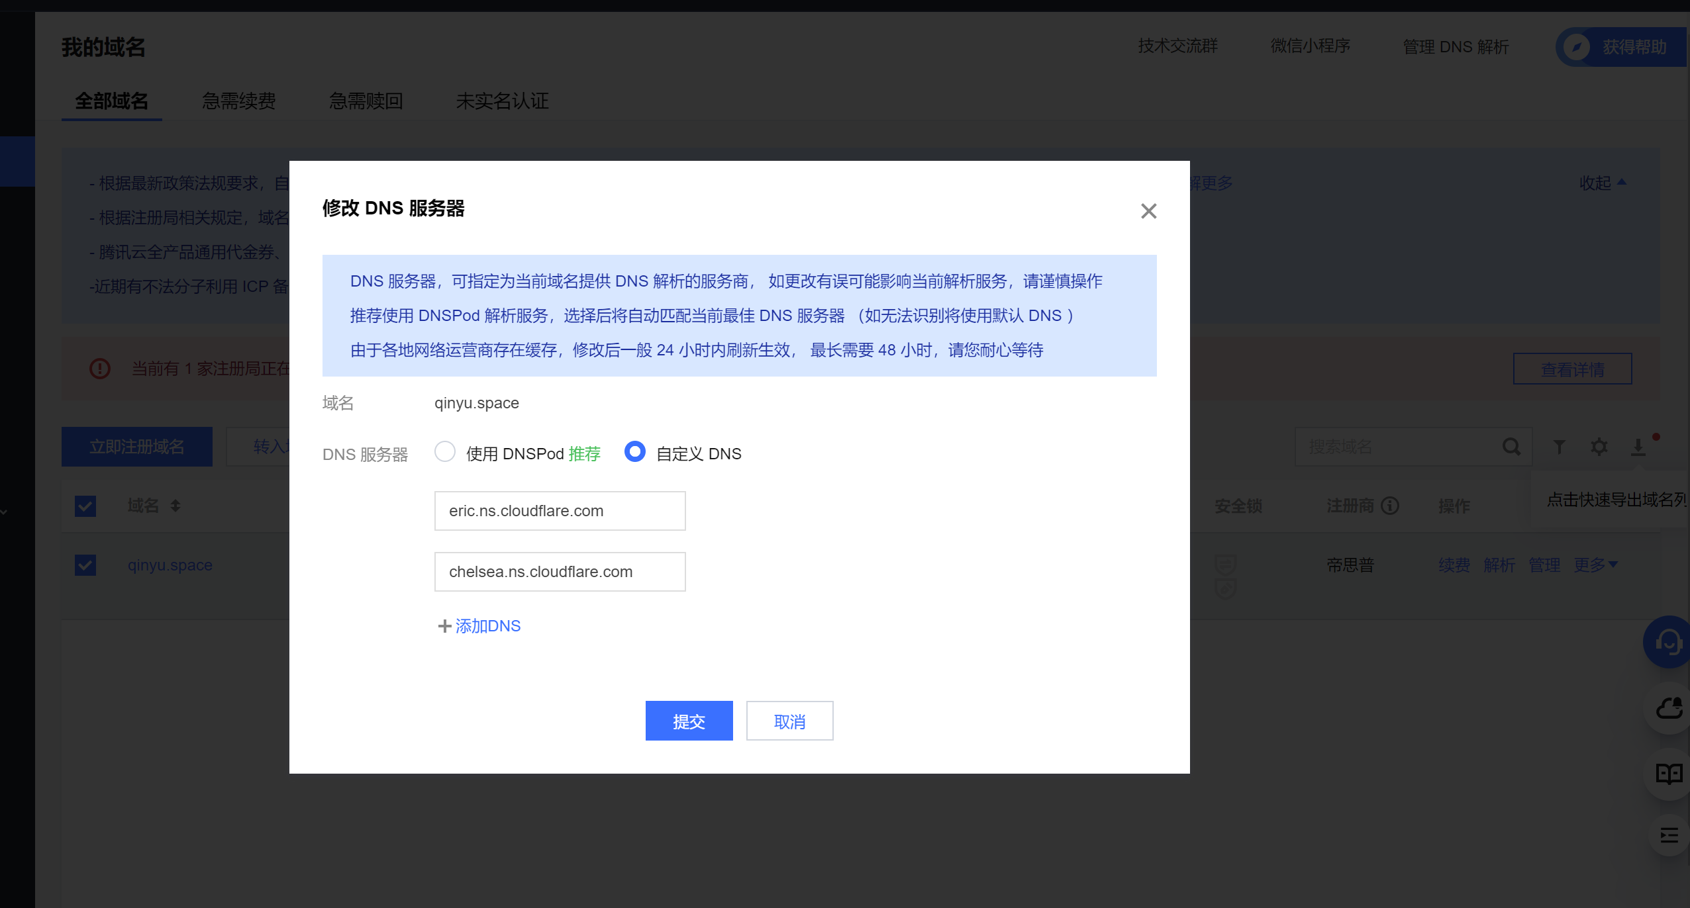Click the left sidebar collapse chevron
Image resolution: width=1690 pixels, height=908 pixels.
[4, 512]
